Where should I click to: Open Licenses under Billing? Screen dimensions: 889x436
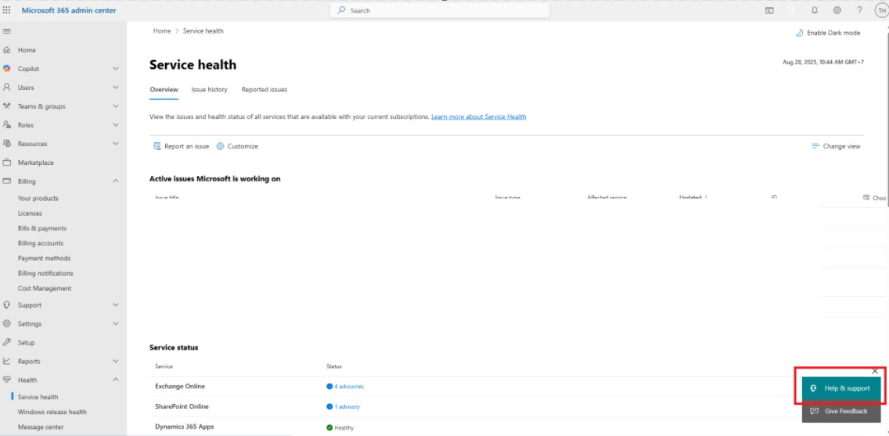pyautogui.click(x=30, y=213)
